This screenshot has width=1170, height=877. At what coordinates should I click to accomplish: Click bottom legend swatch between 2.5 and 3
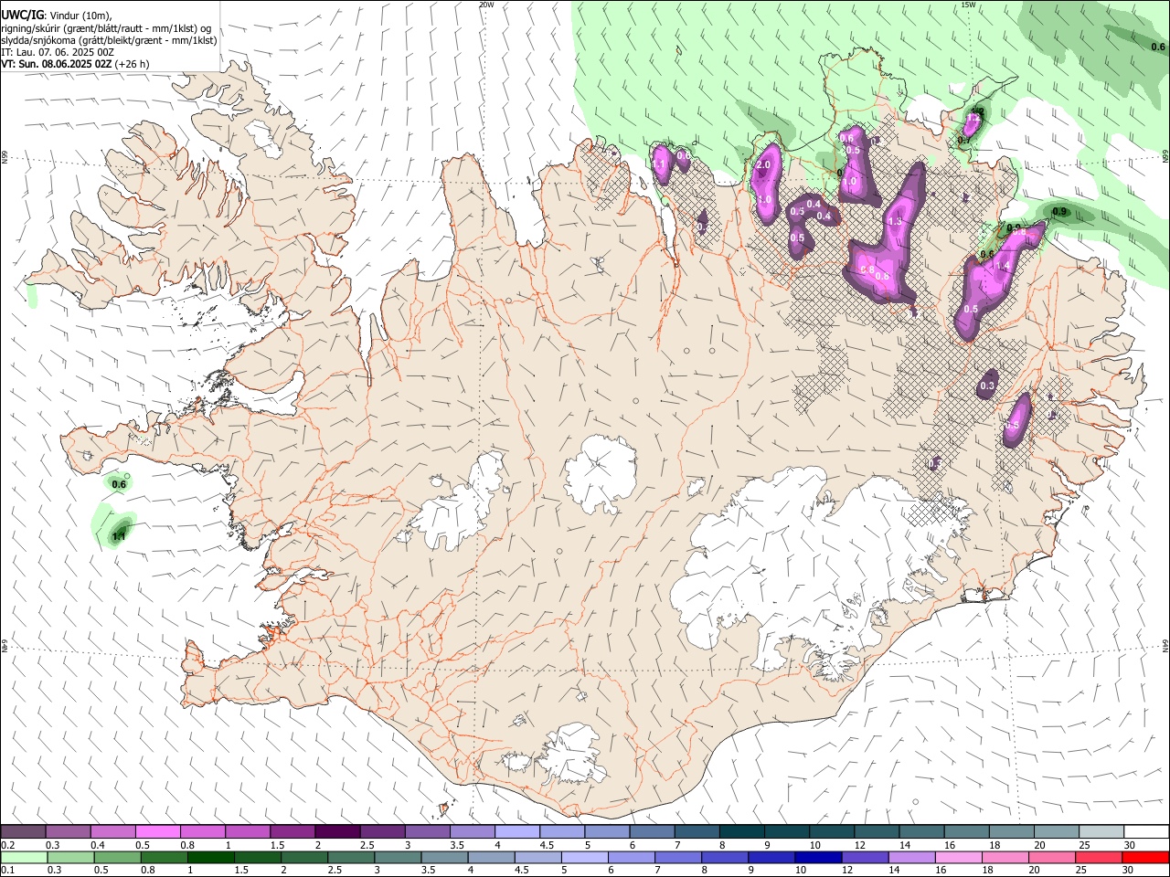[351, 857]
